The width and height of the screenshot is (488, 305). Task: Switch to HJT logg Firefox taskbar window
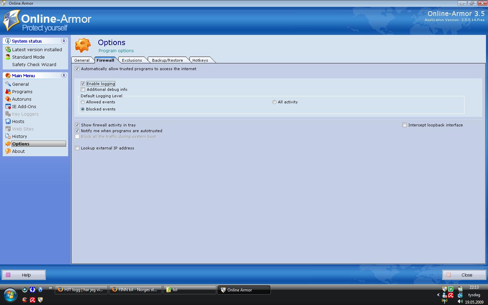81,290
